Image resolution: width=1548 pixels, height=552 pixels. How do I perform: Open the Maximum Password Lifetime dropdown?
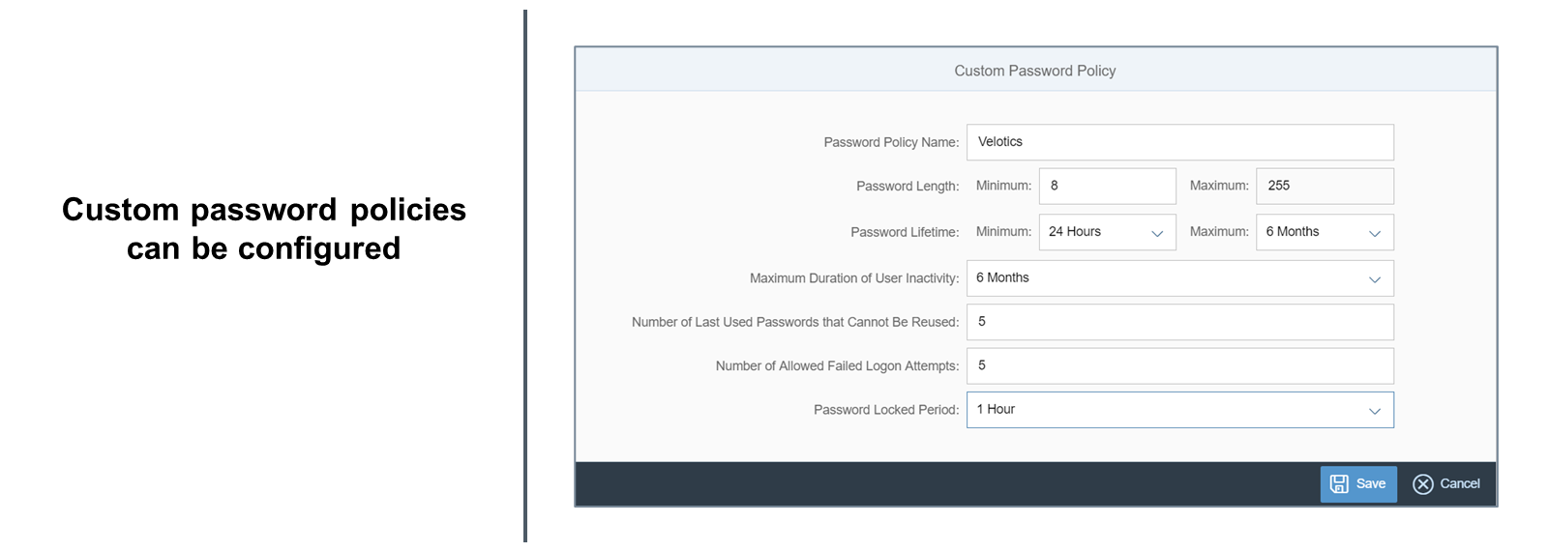pos(1325,232)
